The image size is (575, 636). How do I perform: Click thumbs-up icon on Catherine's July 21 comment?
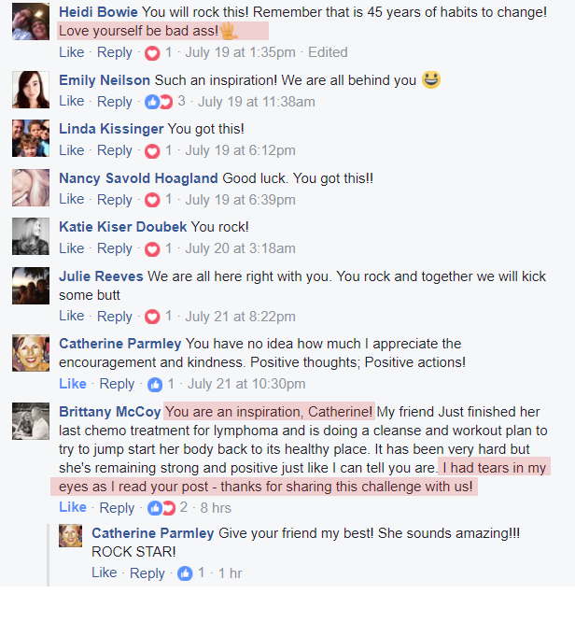pos(155,384)
